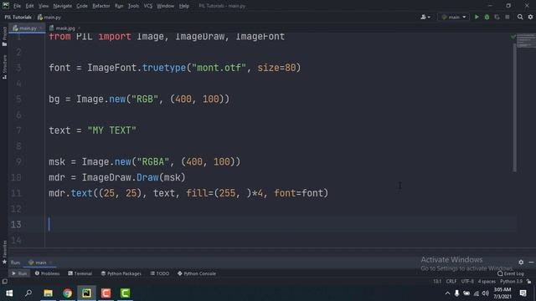Viewport: 536px width, 301px height.
Task: Open the Window menu
Action: 166,6
